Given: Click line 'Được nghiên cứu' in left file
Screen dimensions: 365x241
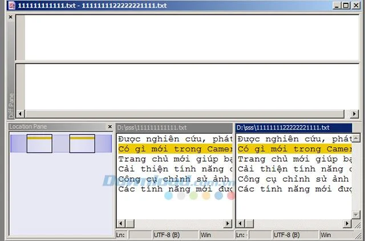Looking at the screenshot, I should [175, 139].
